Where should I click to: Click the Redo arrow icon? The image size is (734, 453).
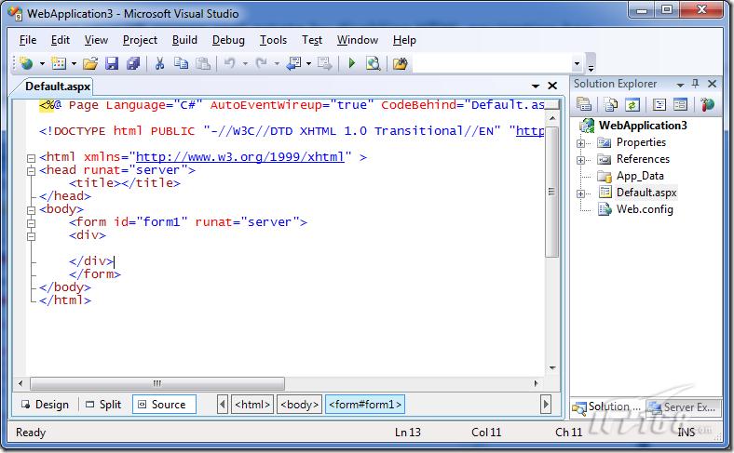(x=261, y=63)
